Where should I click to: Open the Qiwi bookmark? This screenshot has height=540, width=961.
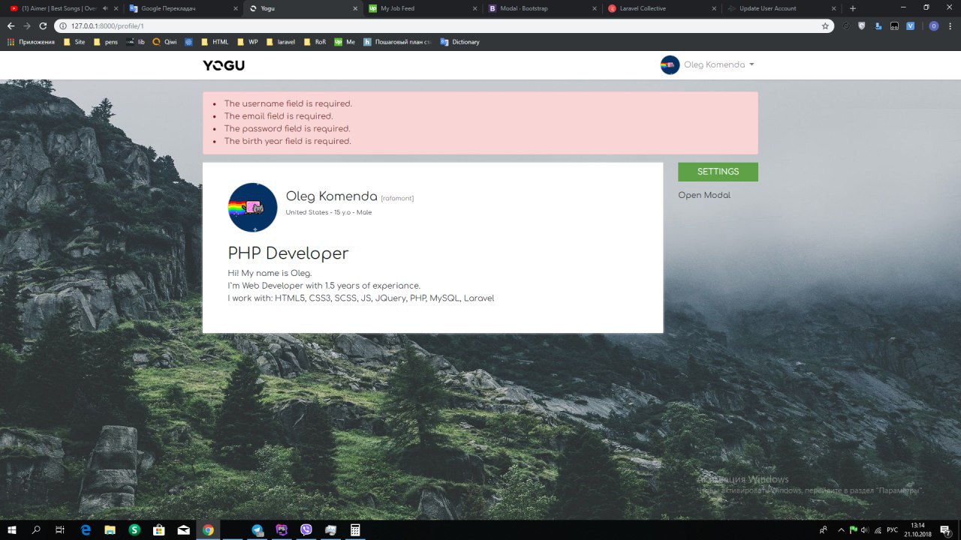[x=164, y=42]
